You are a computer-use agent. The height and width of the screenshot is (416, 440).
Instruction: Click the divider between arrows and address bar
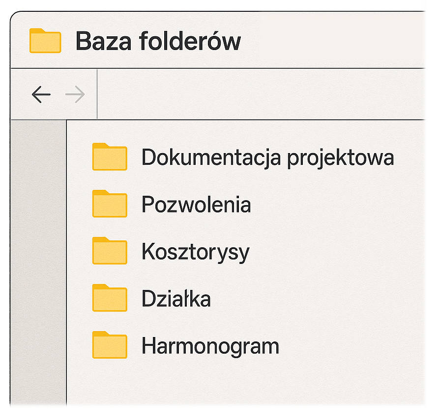point(97,94)
